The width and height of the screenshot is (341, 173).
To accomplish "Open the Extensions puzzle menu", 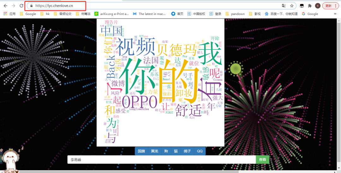I will click(x=310, y=6).
